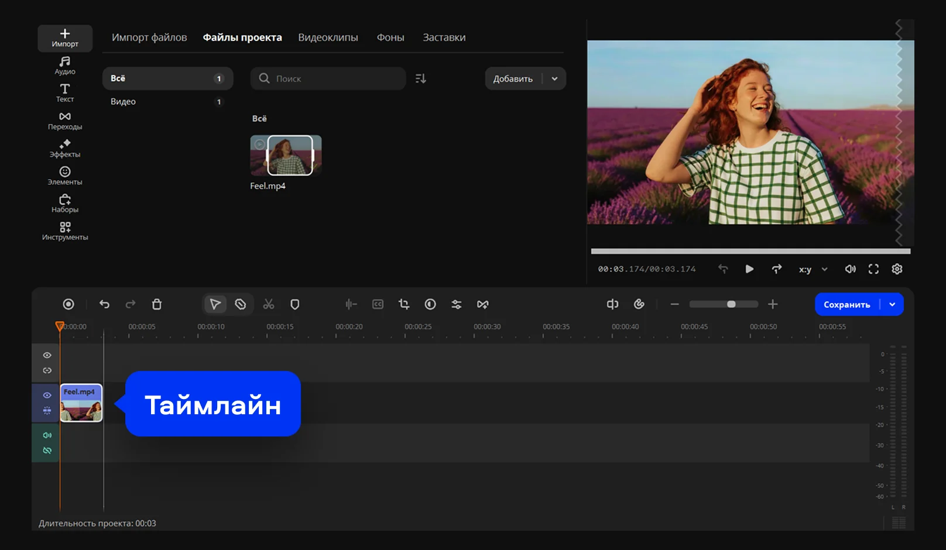Toggle visibility of the top overlay track

47,355
